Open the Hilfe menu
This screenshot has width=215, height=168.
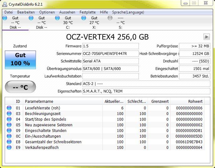[x=104, y=12]
